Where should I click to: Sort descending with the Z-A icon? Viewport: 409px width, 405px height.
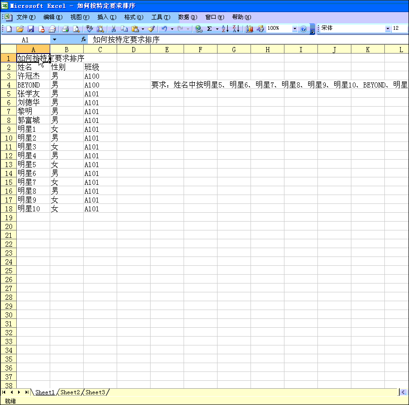[x=236, y=29]
